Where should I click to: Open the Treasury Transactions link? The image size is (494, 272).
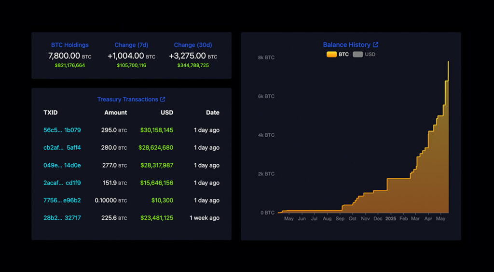point(127,100)
